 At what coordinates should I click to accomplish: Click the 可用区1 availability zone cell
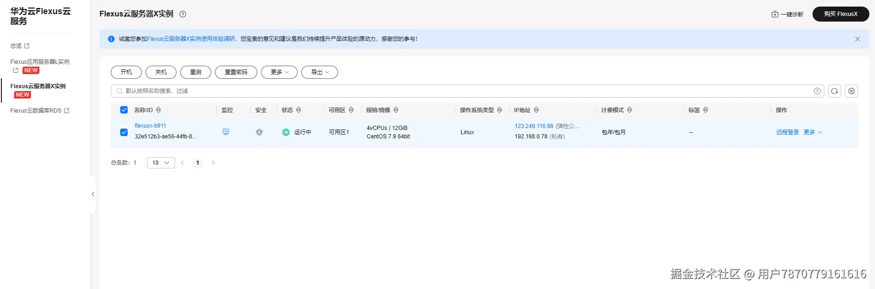339,132
